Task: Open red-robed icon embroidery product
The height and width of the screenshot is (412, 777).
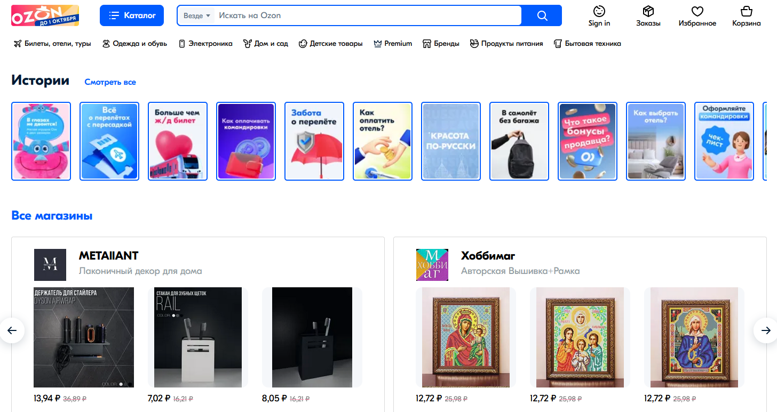Action: (x=466, y=337)
